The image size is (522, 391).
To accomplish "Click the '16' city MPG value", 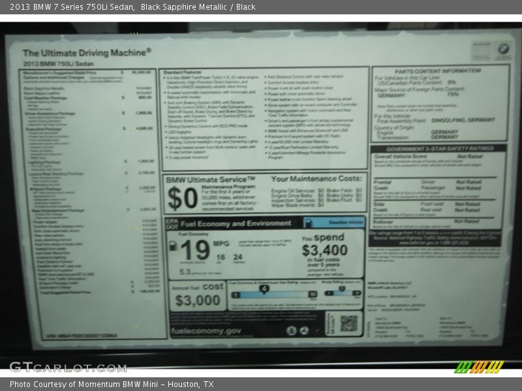I will click(x=221, y=257).
